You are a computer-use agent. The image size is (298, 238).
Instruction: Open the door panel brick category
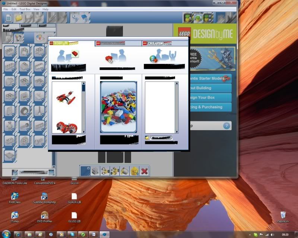[10, 111]
